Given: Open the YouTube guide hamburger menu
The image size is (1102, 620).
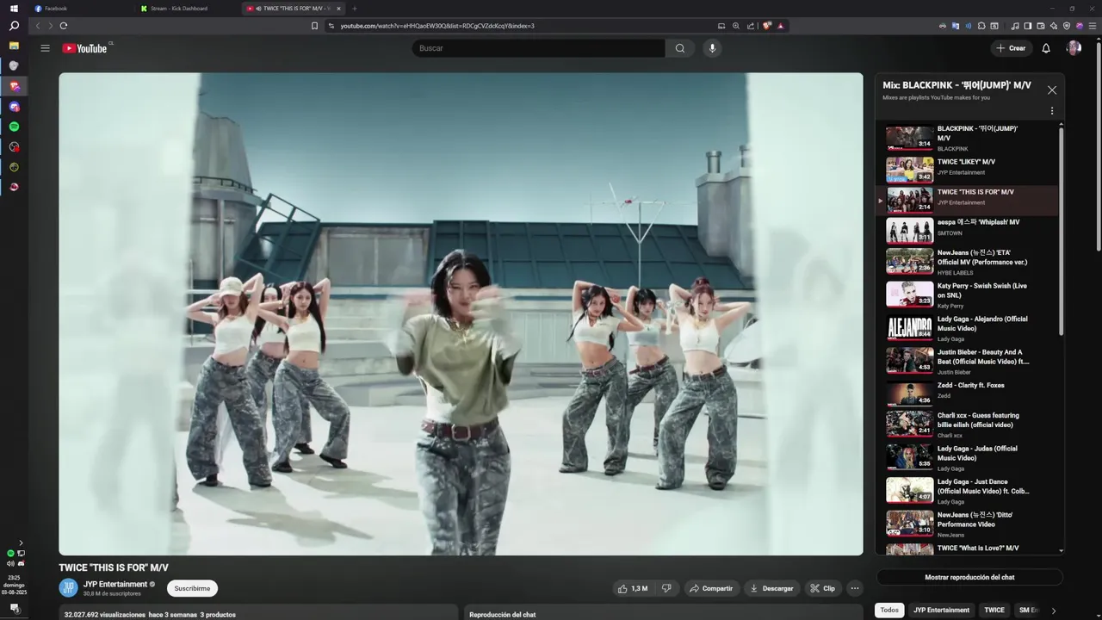Looking at the screenshot, I should tap(45, 48).
